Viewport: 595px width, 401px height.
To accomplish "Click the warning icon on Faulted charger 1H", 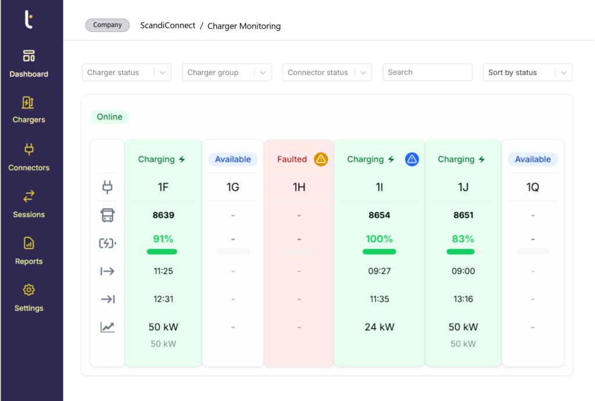I will [x=321, y=159].
